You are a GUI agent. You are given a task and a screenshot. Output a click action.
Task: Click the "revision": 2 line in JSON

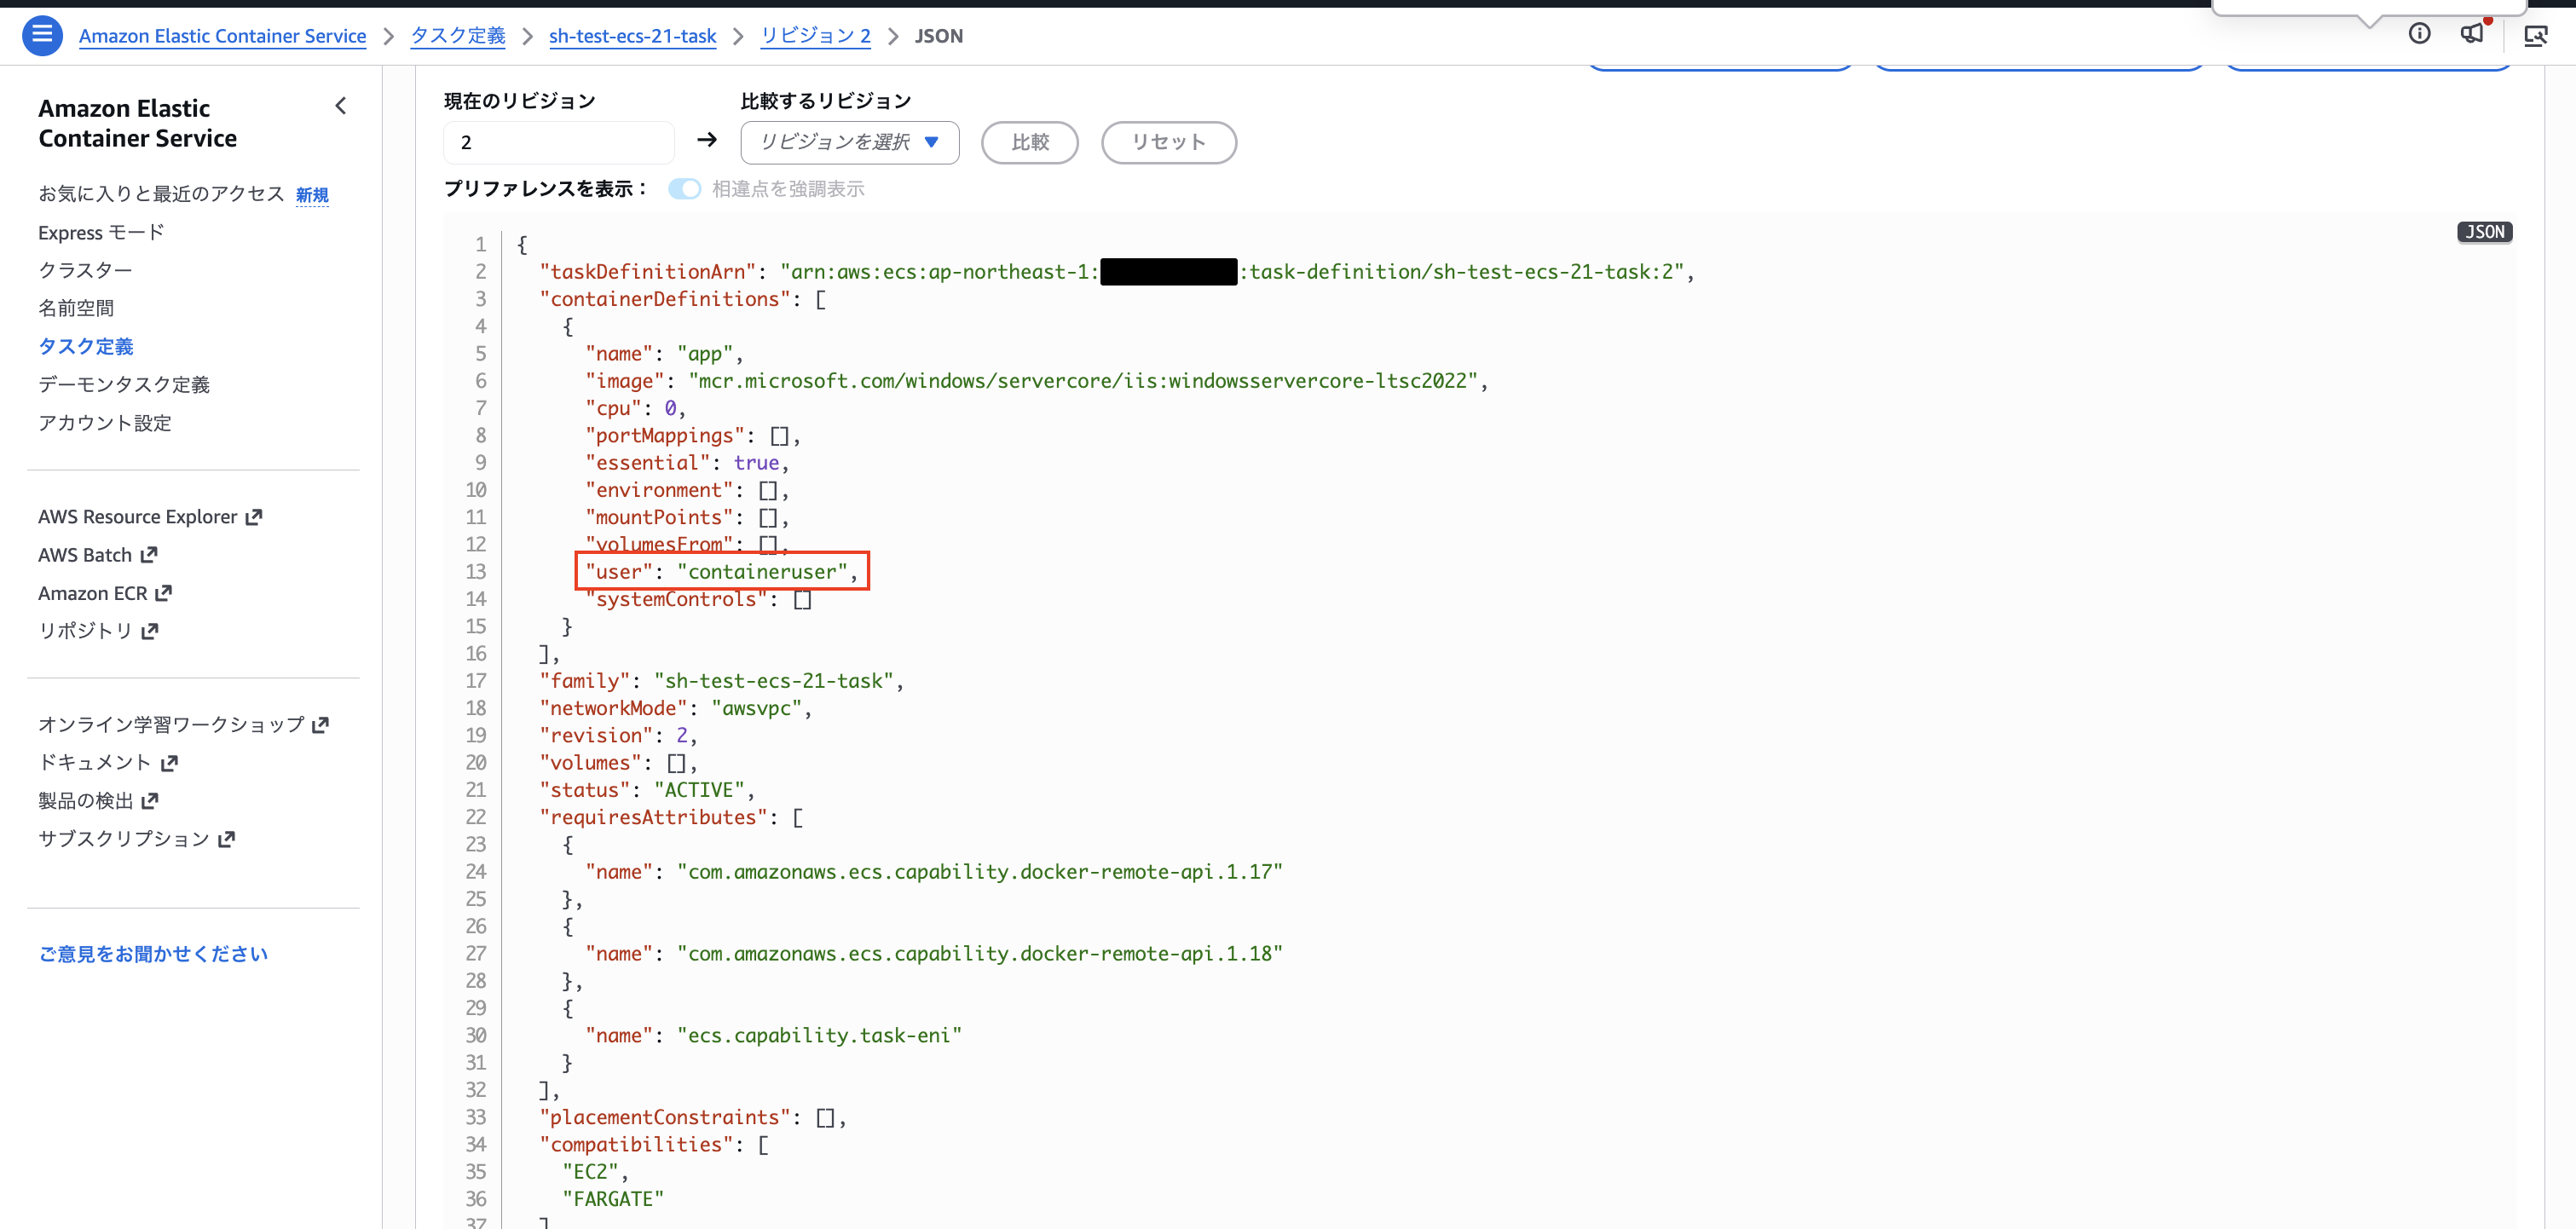click(618, 736)
